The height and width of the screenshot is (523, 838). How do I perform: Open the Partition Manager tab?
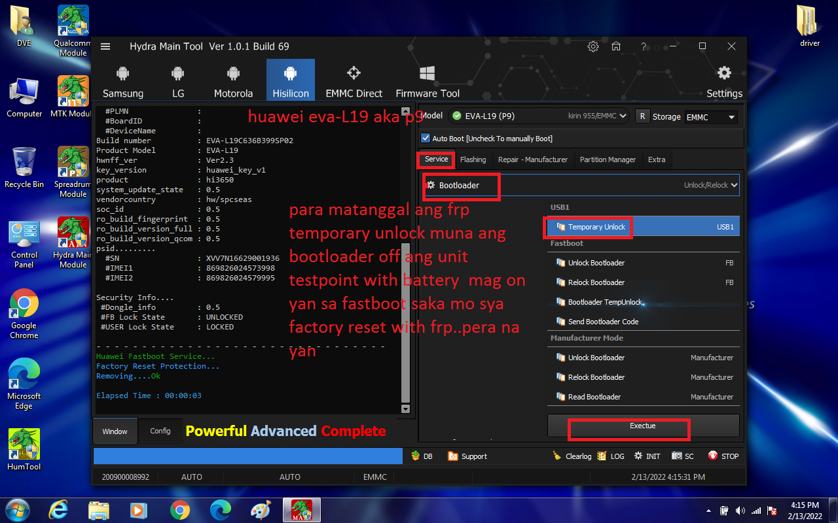click(608, 160)
